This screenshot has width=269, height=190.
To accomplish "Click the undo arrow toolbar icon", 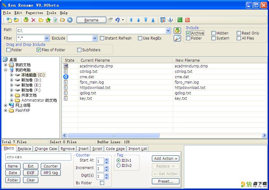I will click(117, 20).
